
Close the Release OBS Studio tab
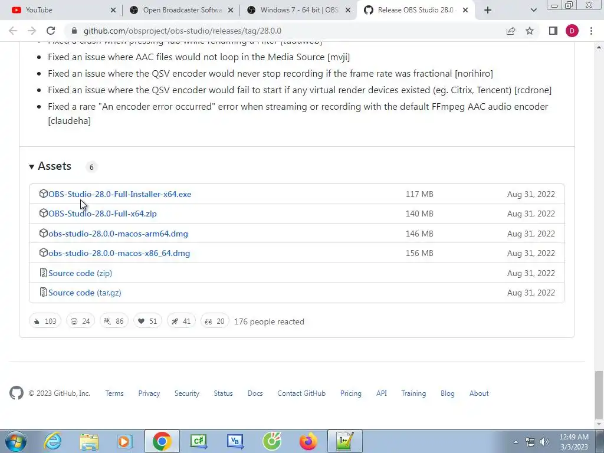(x=465, y=10)
